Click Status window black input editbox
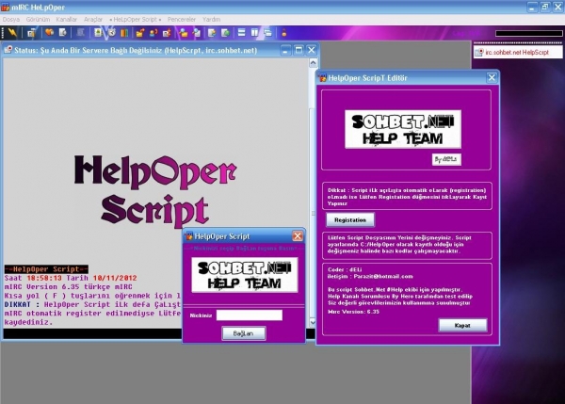 (x=92, y=333)
